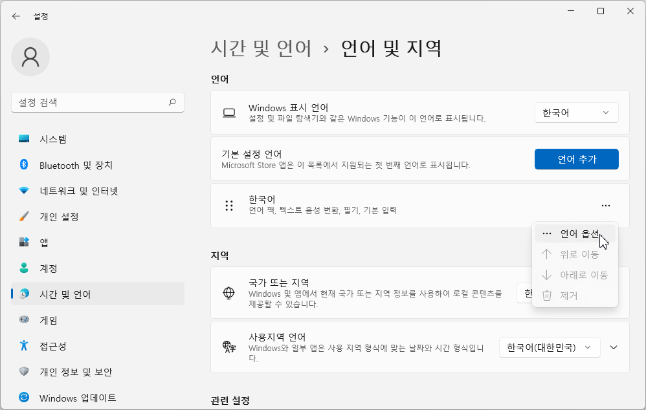Click the 앱 icon in sidebar
The height and width of the screenshot is (410, 646).
(x=24, y=242)
